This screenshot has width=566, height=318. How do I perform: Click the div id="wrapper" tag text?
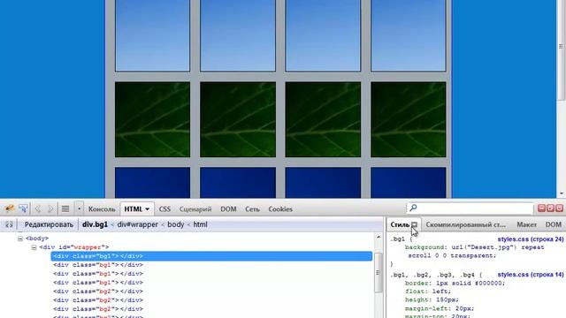74,247
